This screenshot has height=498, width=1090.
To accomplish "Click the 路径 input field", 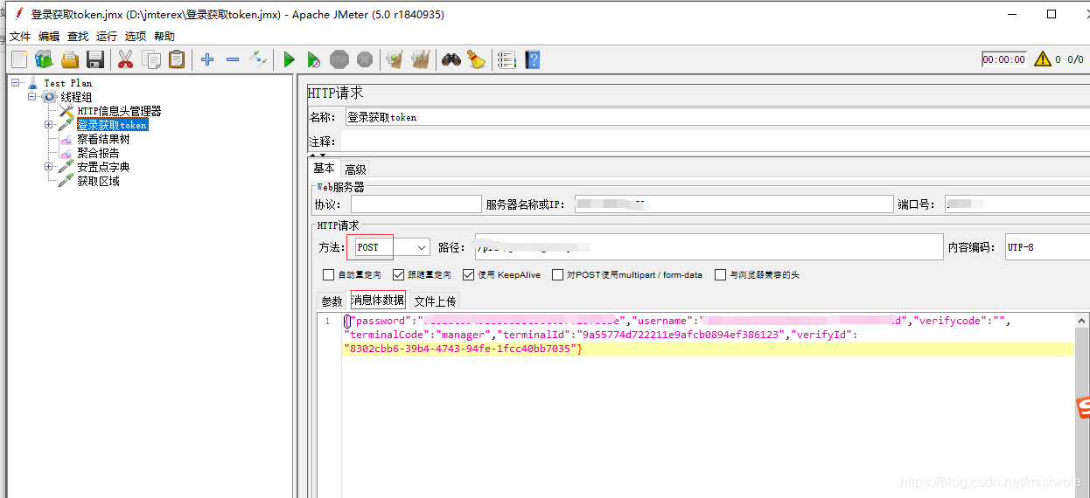I will [709, 247].
